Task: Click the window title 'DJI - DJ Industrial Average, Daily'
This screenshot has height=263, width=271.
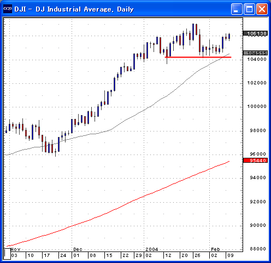Action: (x=74, y=9)
